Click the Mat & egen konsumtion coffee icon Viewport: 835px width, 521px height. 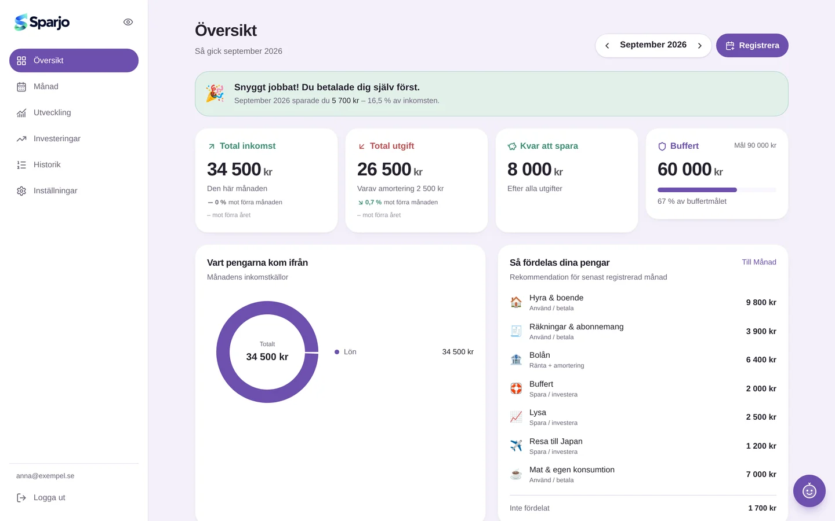516,474
